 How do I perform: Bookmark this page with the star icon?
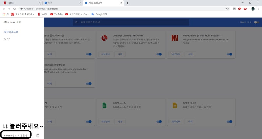227,9
